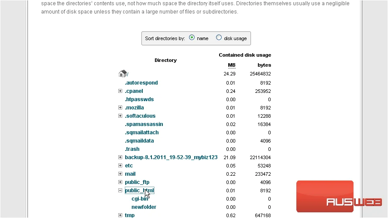Expand the backup-8.1.2011 directory
The height and width of the screenshot is (218, 388).
point(120,157)
